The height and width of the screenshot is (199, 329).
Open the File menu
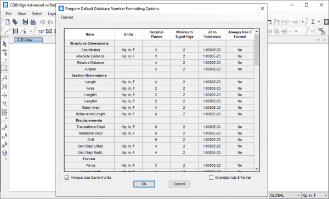point(9,14)
